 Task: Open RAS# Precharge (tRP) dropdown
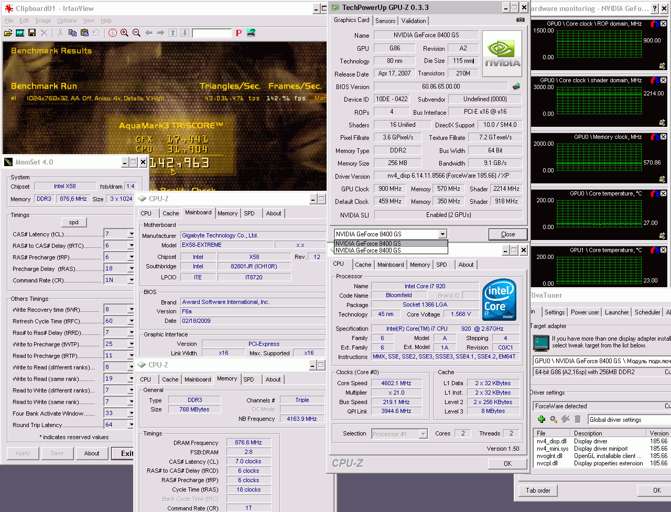click(x=131, y=257)
